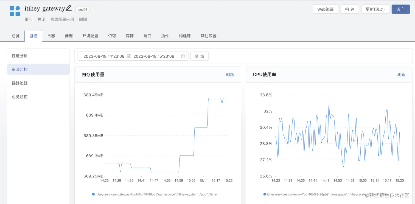Click the 689.3MB axis label

[95, 156]
